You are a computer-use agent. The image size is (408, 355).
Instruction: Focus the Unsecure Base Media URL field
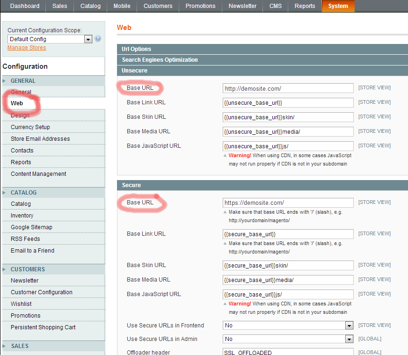288,132
